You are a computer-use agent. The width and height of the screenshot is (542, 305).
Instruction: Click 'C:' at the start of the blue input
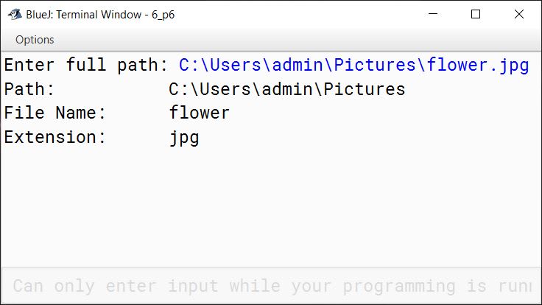coord(189,65)
